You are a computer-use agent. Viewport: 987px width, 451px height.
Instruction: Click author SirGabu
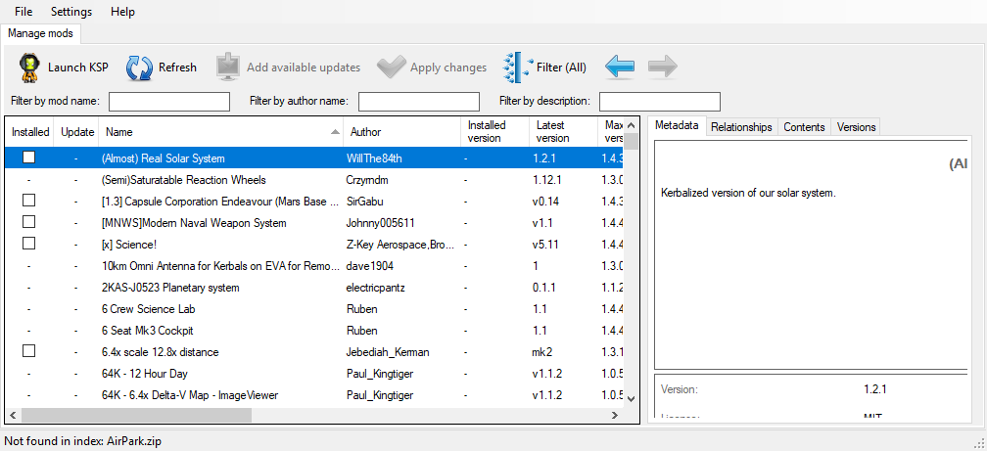pos(364,202)
